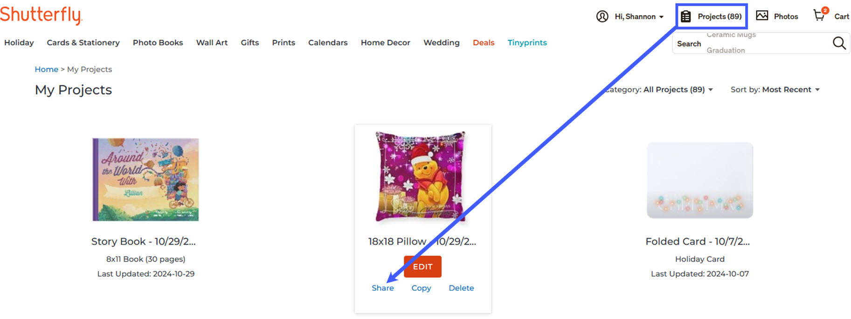Viewport: 851px width, 319px height.
Task: Click the orange EDIT button
Action: (x=422, y=267)
